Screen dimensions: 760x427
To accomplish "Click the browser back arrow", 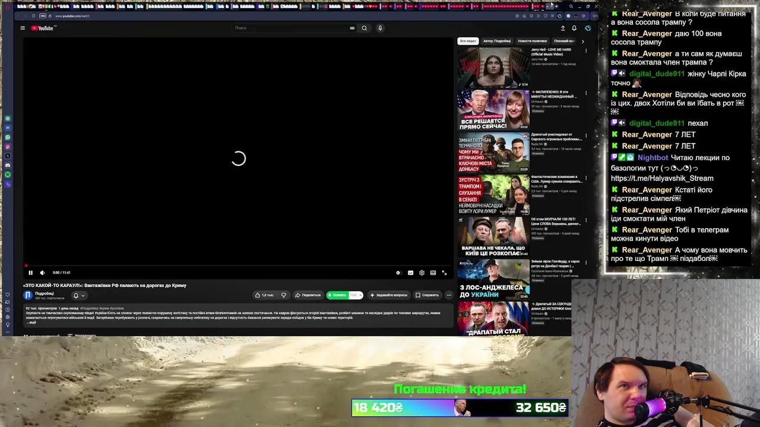I will (18, 16).
